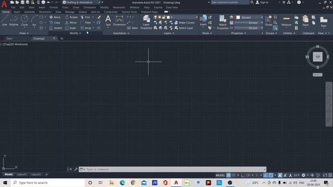Viewport: 333px width, 187px height.
Task: Open the Format menu
Action: 54,7
